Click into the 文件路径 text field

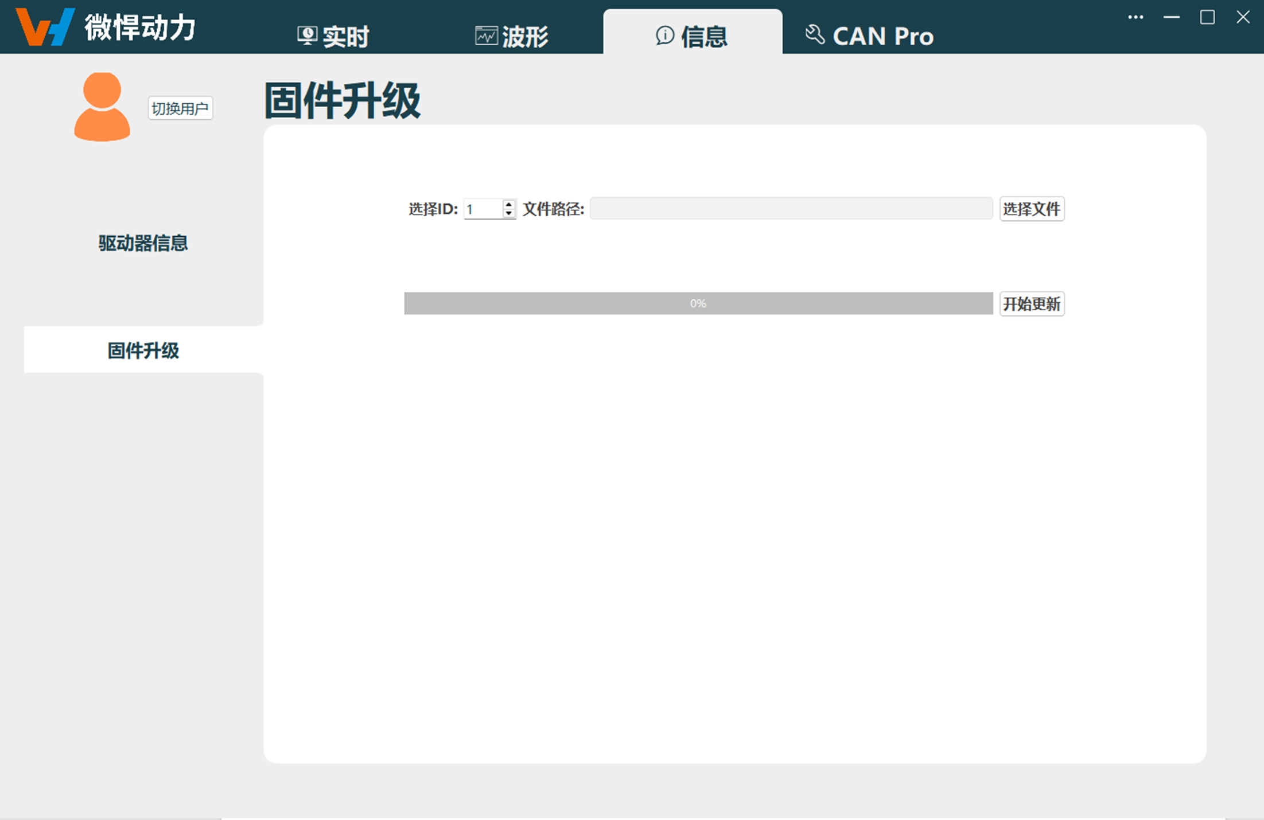point(791,209)
